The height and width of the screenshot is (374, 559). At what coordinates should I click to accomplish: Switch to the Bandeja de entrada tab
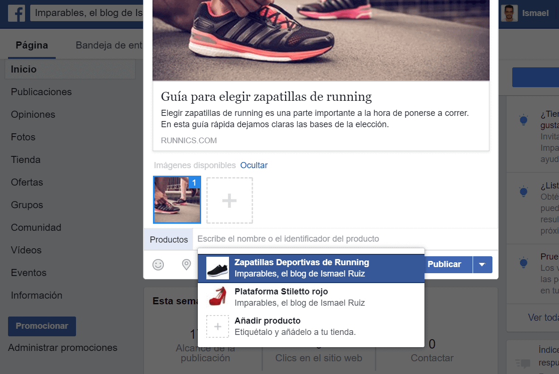click(109, 45)
